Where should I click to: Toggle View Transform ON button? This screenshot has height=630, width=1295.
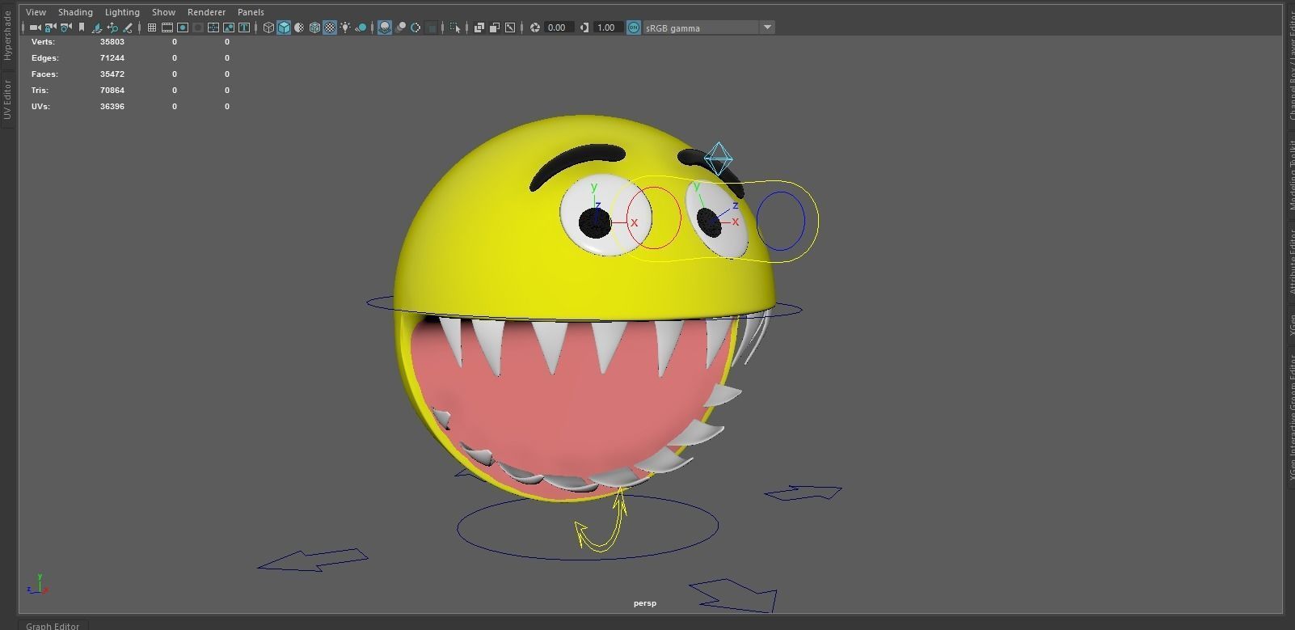click(634, 27)
